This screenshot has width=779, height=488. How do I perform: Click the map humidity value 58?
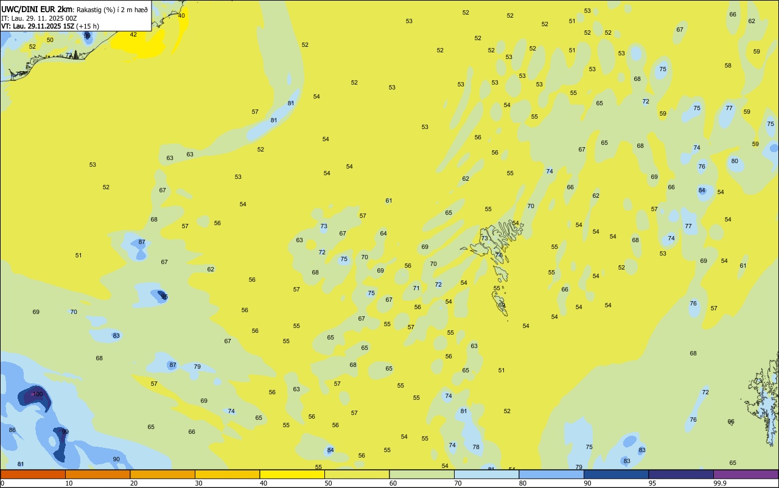coord(728,66)
